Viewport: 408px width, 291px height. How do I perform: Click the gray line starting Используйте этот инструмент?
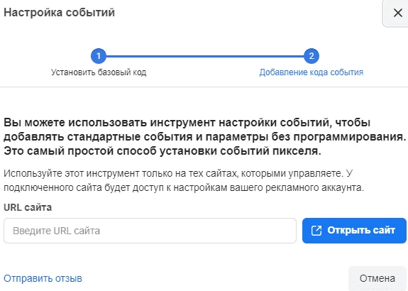(x=178, y=173)
